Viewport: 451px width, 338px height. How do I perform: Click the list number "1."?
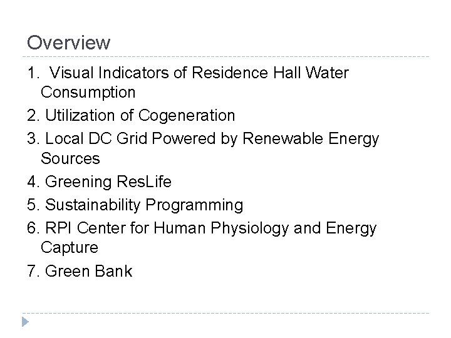click(33, 73)
